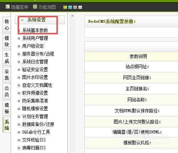Viewport: 178px width, 153px height.
Task: Click bullet icon beside SQL命令行工具
Action: [19, 132]
